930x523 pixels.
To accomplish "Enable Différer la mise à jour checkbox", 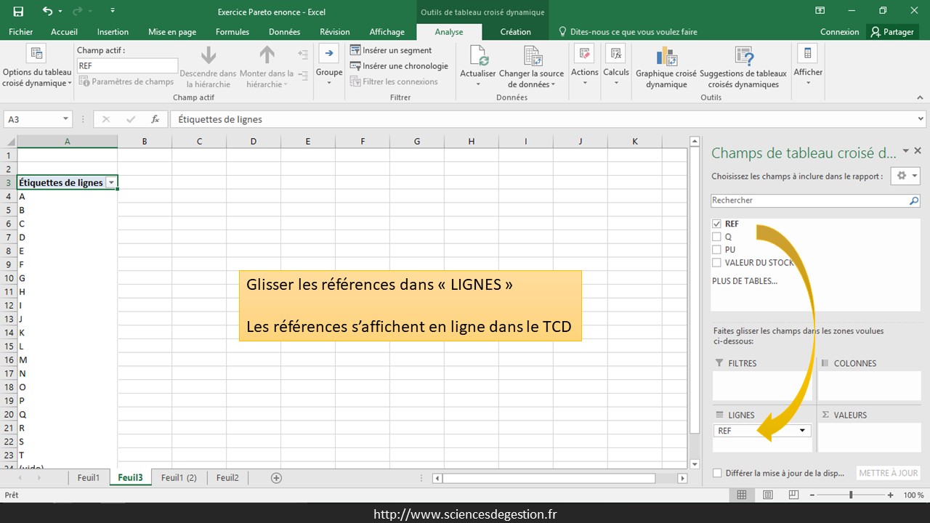I will point(718,473).
